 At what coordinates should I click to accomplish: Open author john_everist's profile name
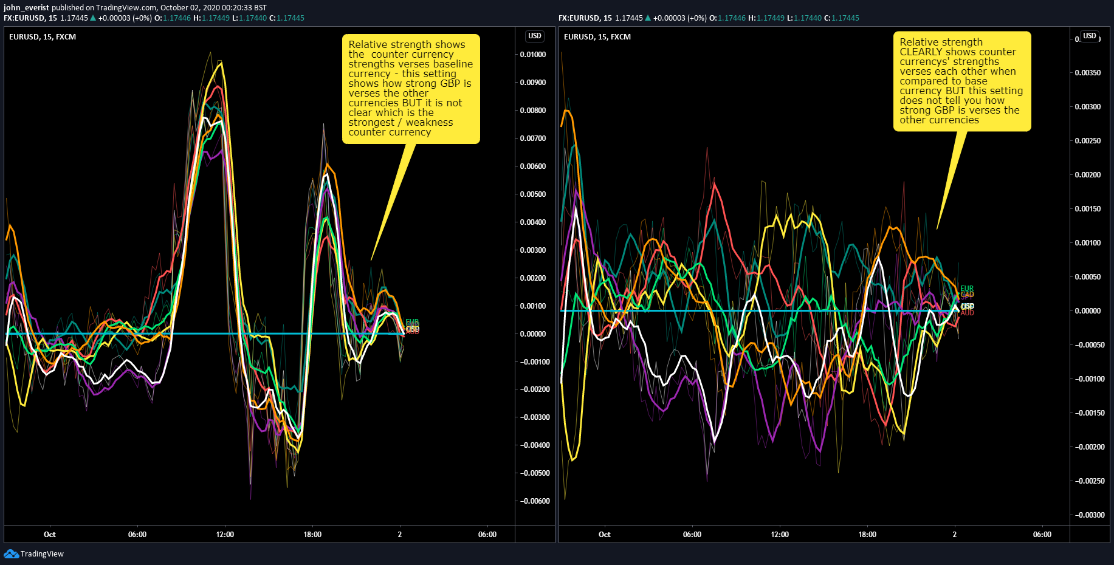pyautogui.click(x=26, y=8)
